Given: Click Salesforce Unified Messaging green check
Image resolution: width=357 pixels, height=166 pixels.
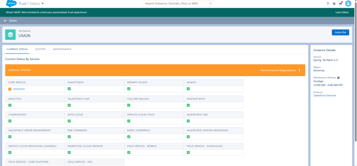Looking at the screenshot, I should click(188, 137).
